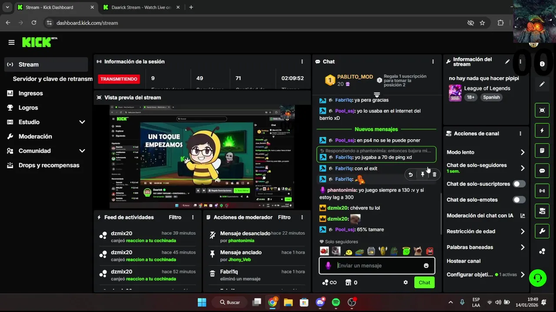Click Hostear canal
This screenshot has width=556, height=312.
[463, 261]
